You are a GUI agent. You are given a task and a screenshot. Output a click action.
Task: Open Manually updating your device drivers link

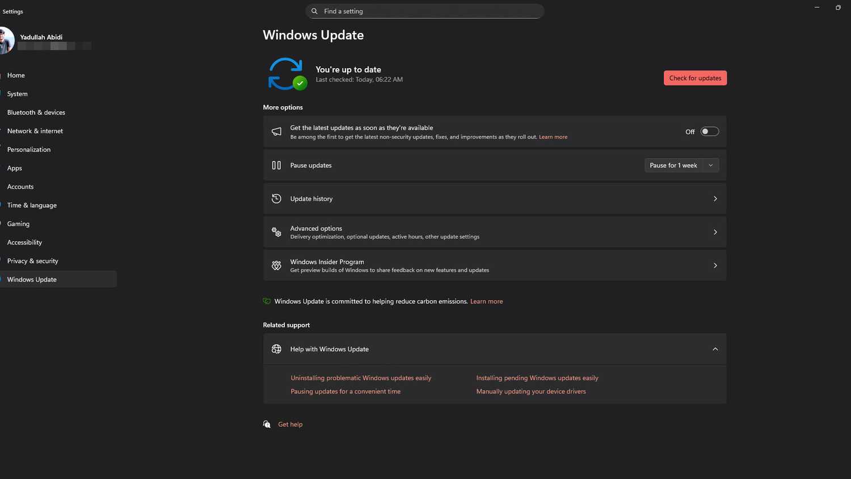pos(531,392)
